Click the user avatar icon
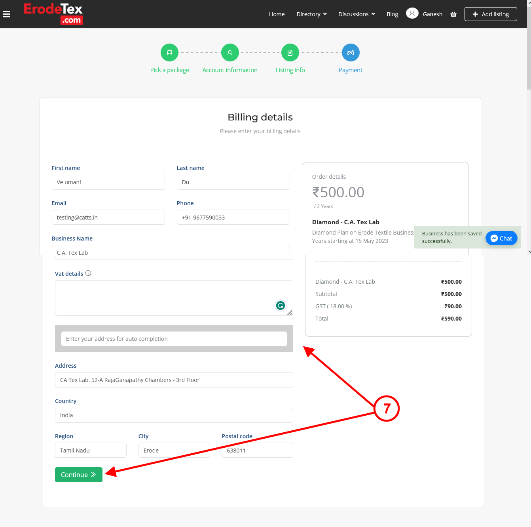This screenshot has width=531, height=527. pos(412,13)
